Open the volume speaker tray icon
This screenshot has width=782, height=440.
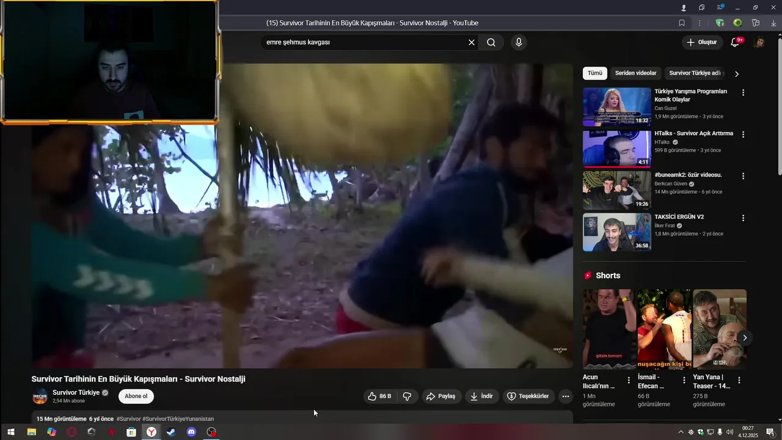pyautogui.click(x=729, y=432)
